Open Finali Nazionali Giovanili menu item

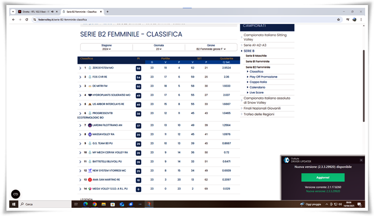[262, 108]
